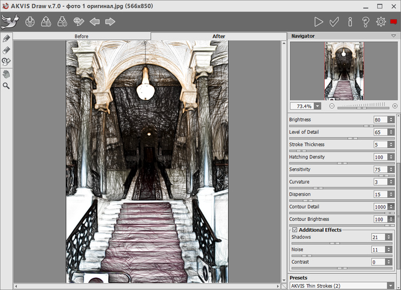The image size is (401, 290).
Task: Click the Brightness slider track
Action: 341,126
